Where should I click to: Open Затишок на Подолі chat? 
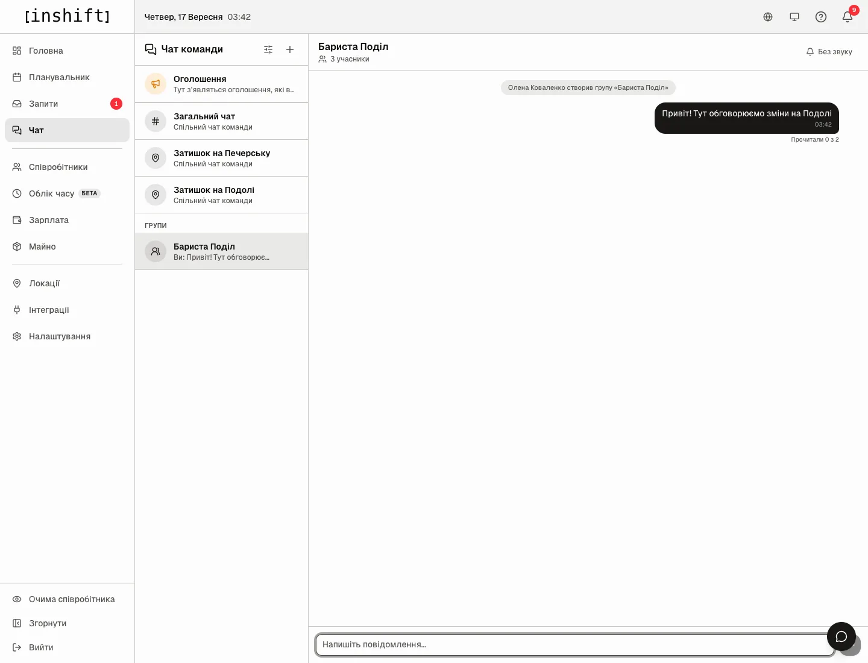click(x=221, y=195)
